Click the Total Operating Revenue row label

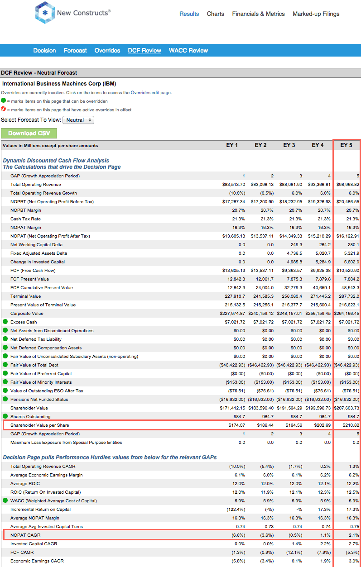pos(36,184)
